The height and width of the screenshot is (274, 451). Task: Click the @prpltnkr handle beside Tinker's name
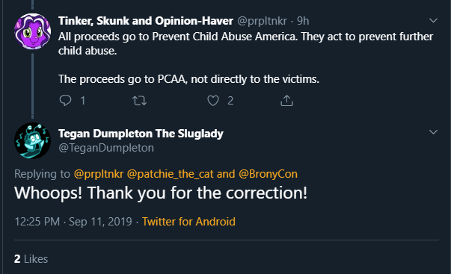[x=262, y=21]
